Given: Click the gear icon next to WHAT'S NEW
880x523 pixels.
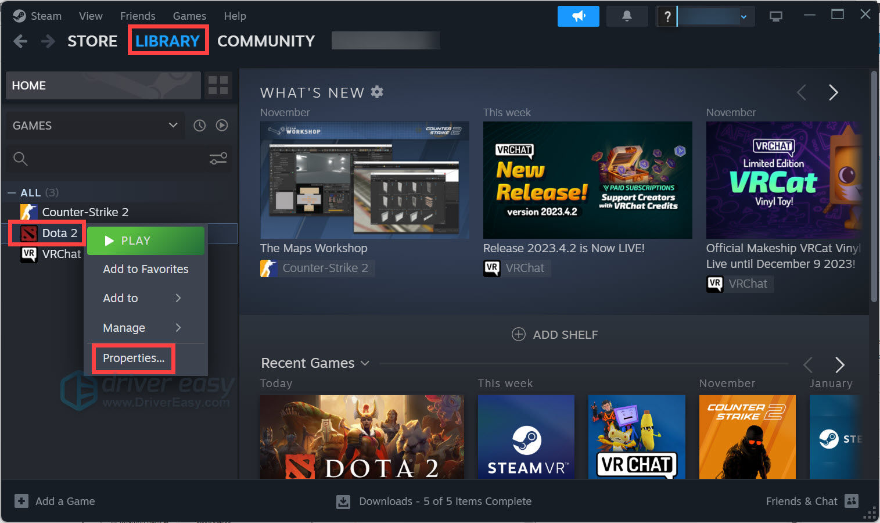Looking at the screenshot, I should point(377,92).
